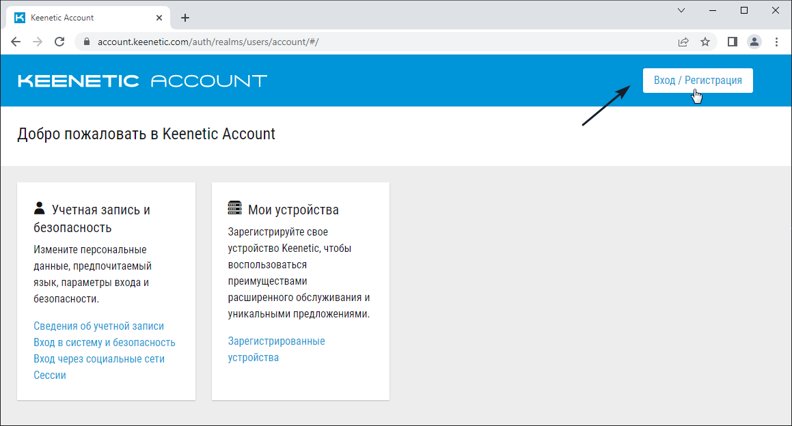Click heading Добро пожаловать в Keenetic Account
The image size is (792, 426).
pyautogui.click(x=146, y=134)
